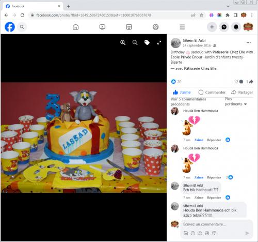The height and width of the screenshot is (242, 258).
Task: Open the Pâtisserie Chez Elle link after avec
Action: 200,69
